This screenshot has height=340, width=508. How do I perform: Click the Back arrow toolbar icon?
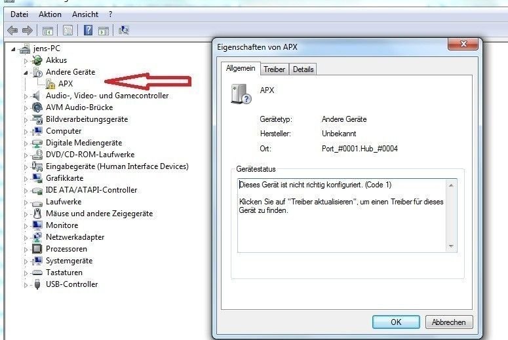coord(12,30)
